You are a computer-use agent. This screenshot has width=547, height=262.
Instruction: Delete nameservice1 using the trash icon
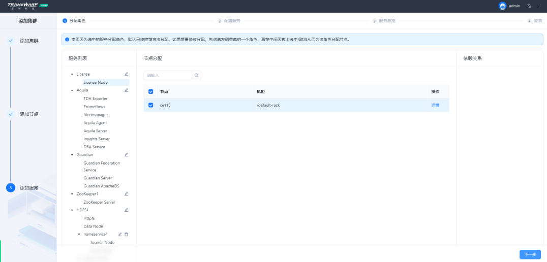point(127,234)
